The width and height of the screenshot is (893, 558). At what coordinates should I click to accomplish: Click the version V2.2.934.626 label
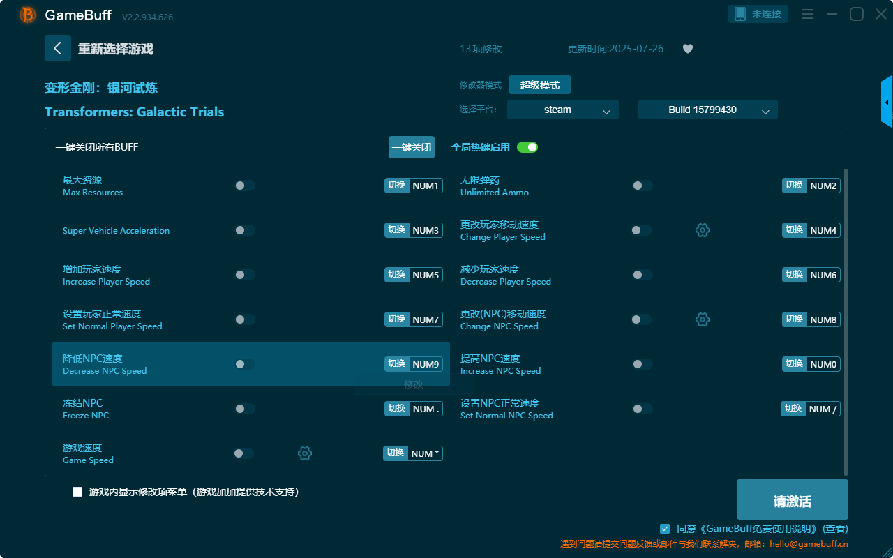pos(147,17)
